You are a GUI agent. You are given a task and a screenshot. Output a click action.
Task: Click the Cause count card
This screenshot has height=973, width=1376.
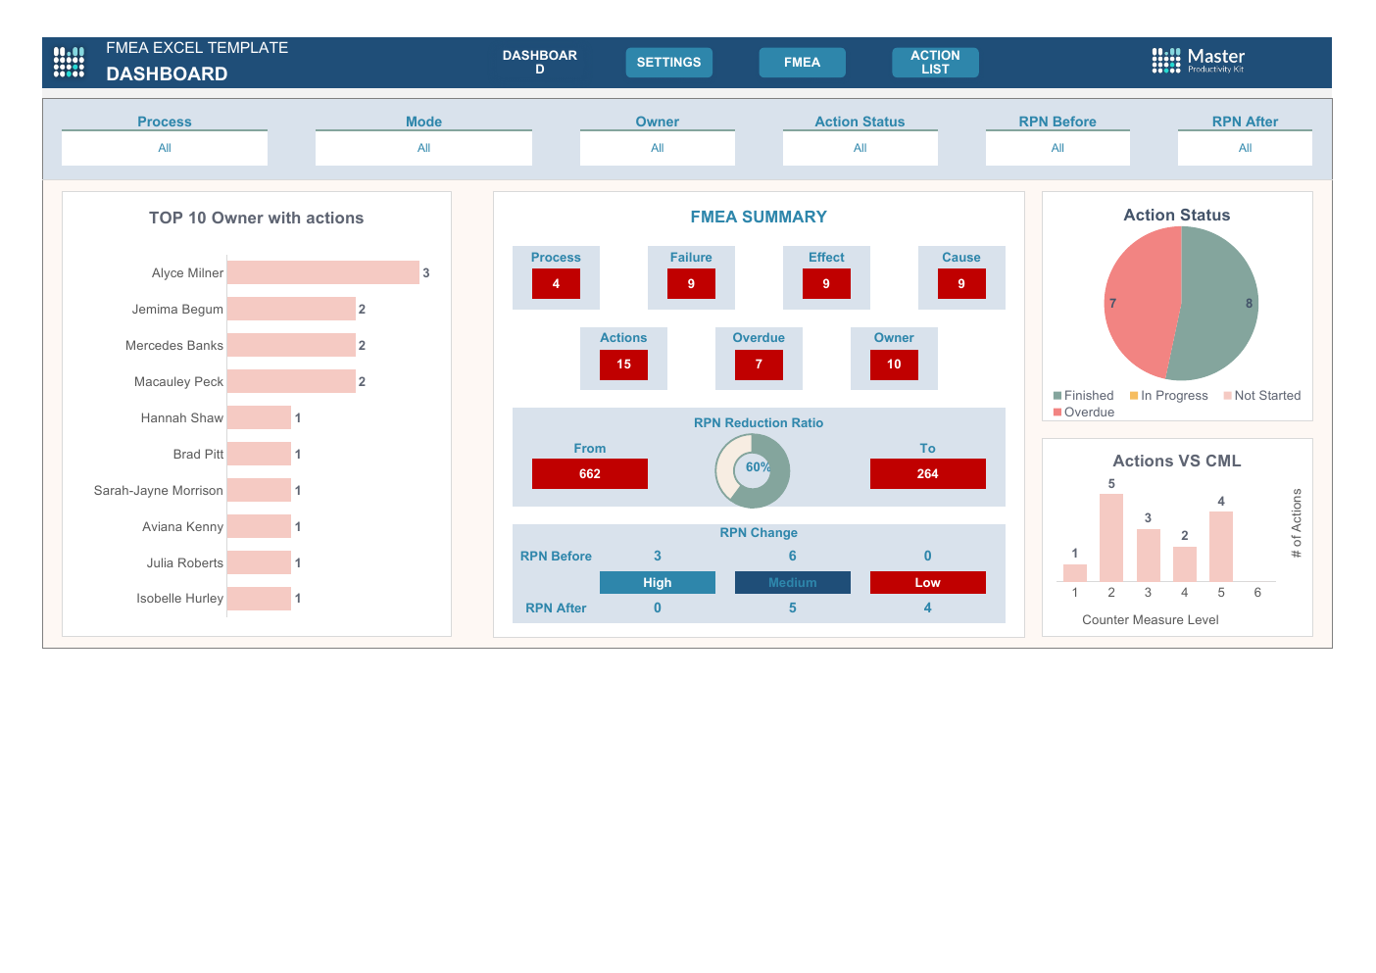[961, 277]
